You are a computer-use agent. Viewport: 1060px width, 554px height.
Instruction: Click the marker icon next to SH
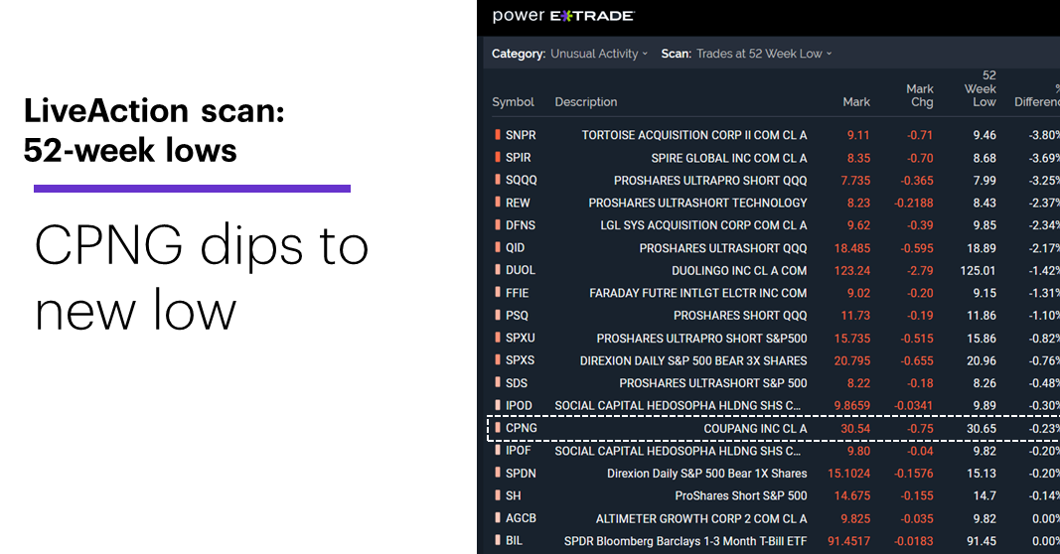(498, 495)
